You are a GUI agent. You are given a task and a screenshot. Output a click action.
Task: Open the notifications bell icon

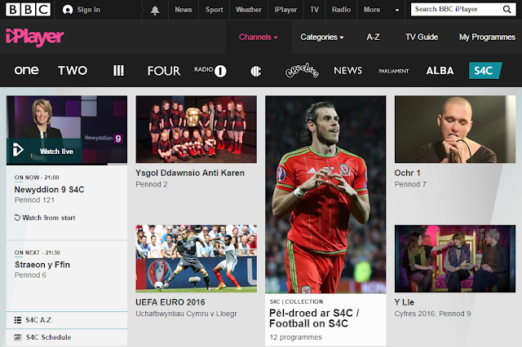[155, 11]
